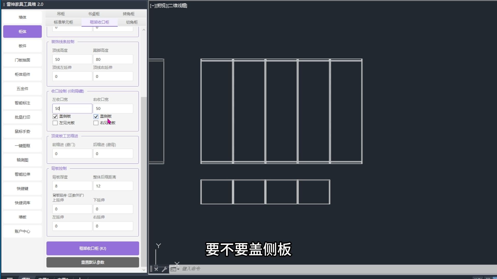Open recent commands dropdown icon

(175, 269)
